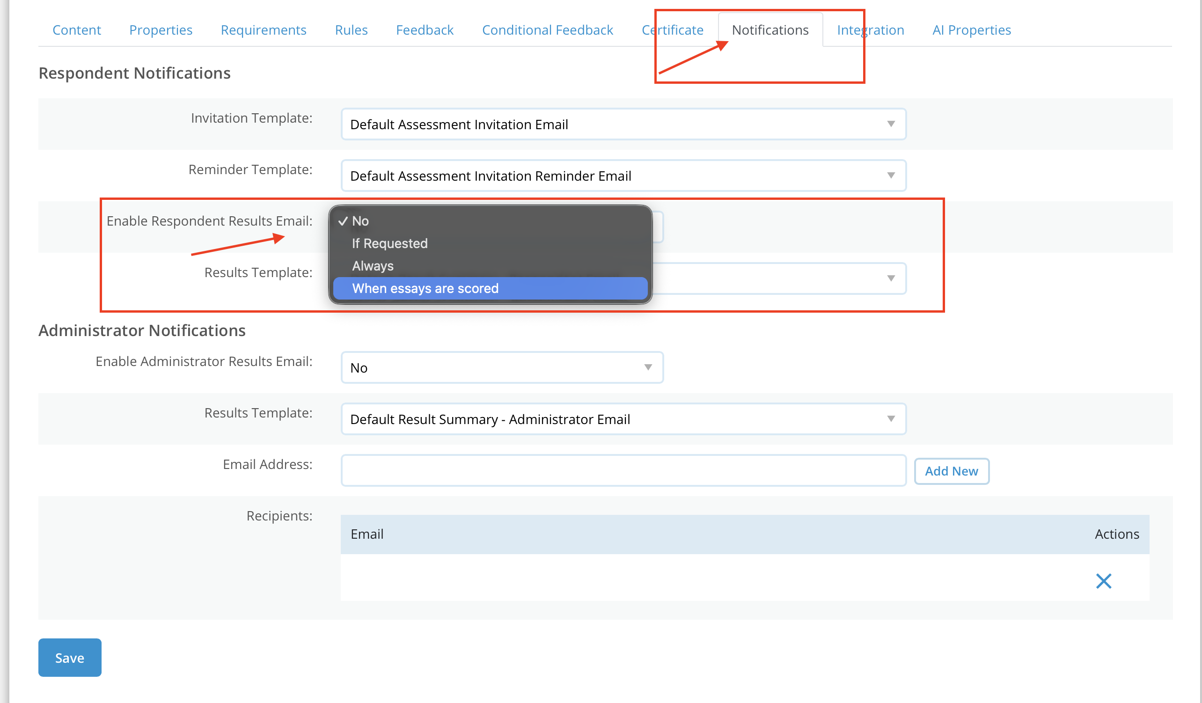The image size is (1202, 703).
Task: Switch to the Certificate tab
Action: pyautogui.click(x=673, y=30)
